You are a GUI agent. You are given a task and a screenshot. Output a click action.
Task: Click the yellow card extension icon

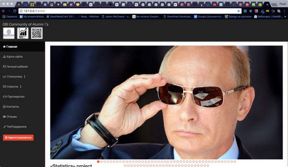pyautogui.click(x=268, y=11)
